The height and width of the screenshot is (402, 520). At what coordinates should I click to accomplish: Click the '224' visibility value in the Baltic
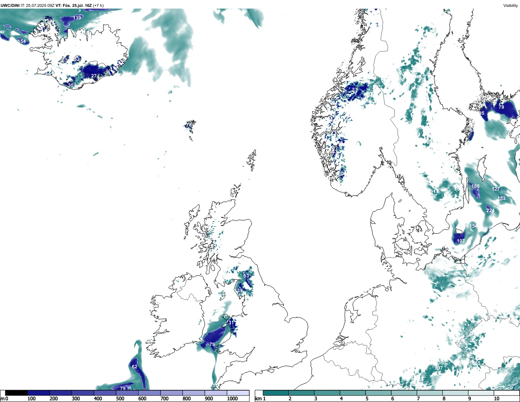(x=490, y=211)
